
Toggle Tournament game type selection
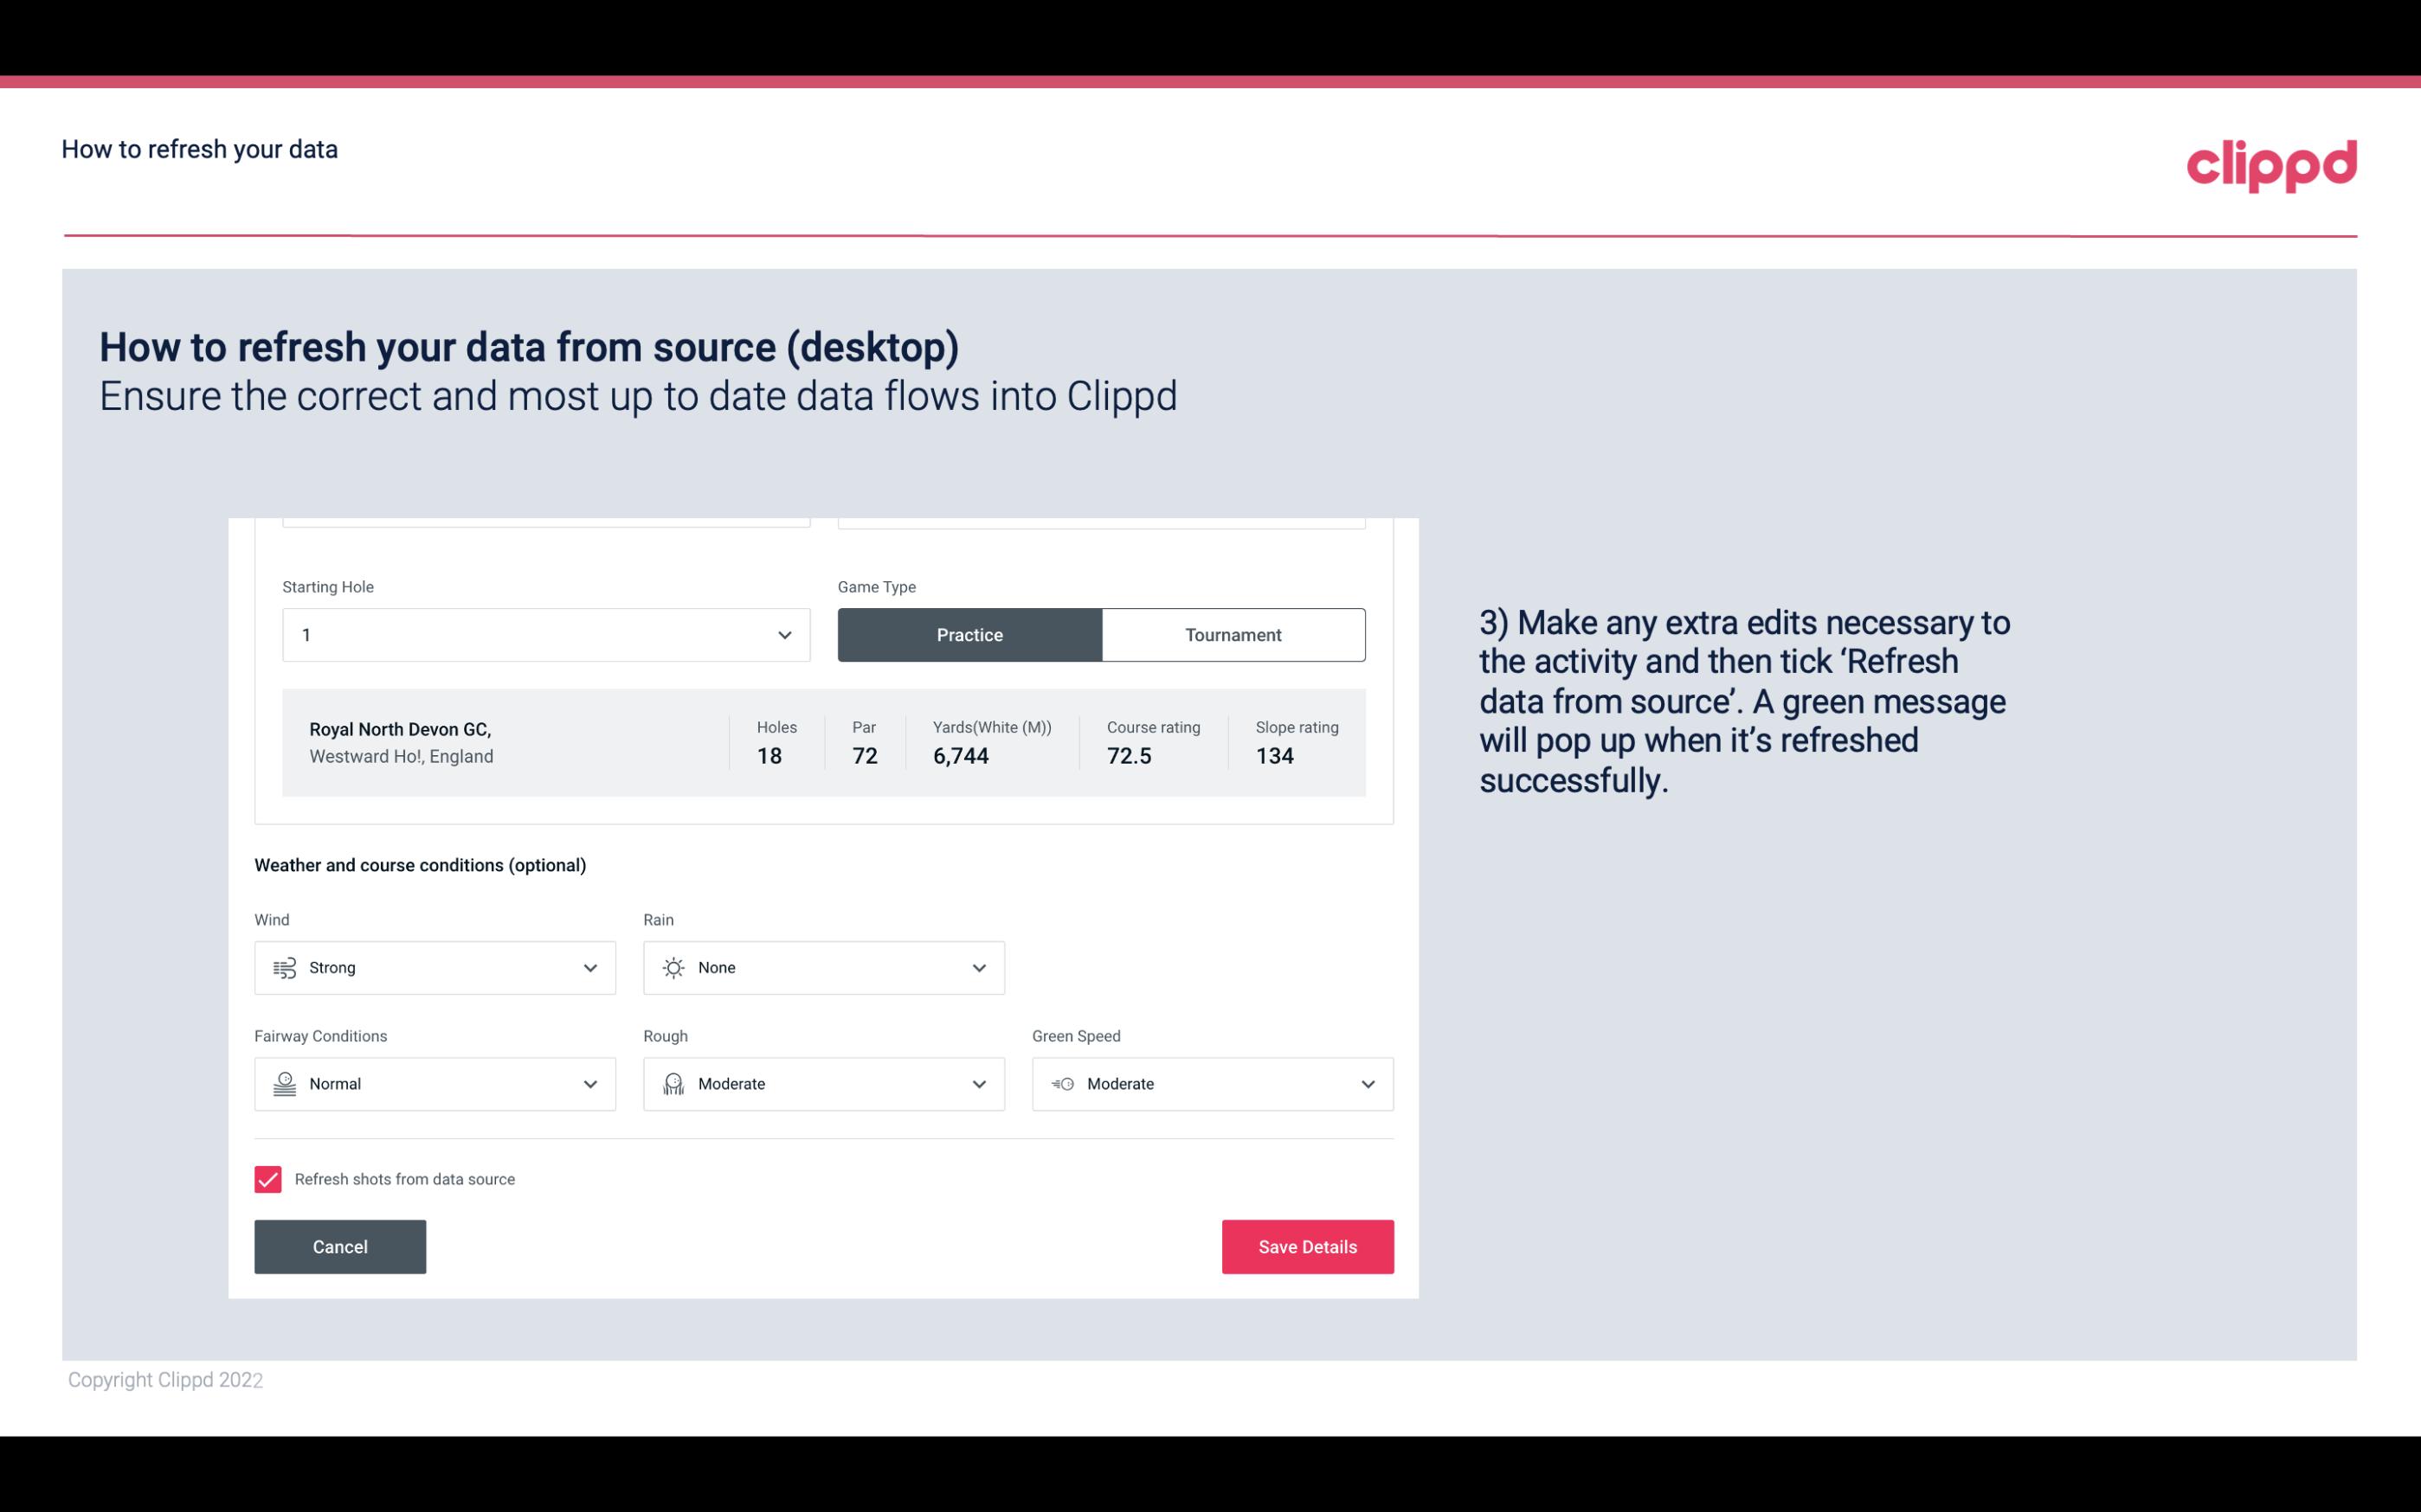pos(1233,634)
